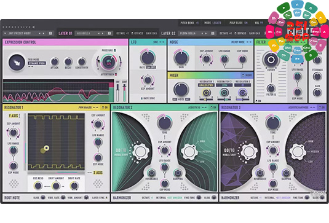Enable the Aftertouch checkbox
Image resolution: width=329 pixels, height=223 pixels.
pyautogui.click(x=116, y=74)
